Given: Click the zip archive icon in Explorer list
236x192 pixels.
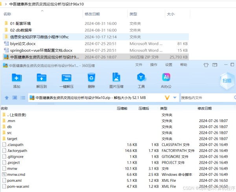Looking at the screenshot, I should coord(6,57).
